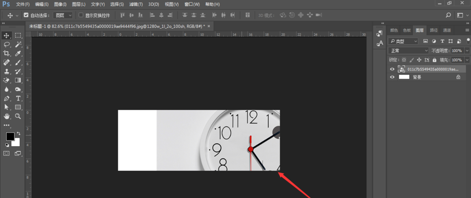The image size is (471, 198).
Task: Select the Sponge tool
Action: pyautogui.click(x=18, y=89)
